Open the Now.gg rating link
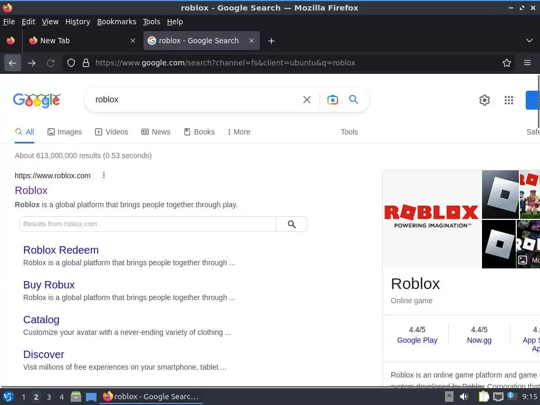 coord(479,340)
